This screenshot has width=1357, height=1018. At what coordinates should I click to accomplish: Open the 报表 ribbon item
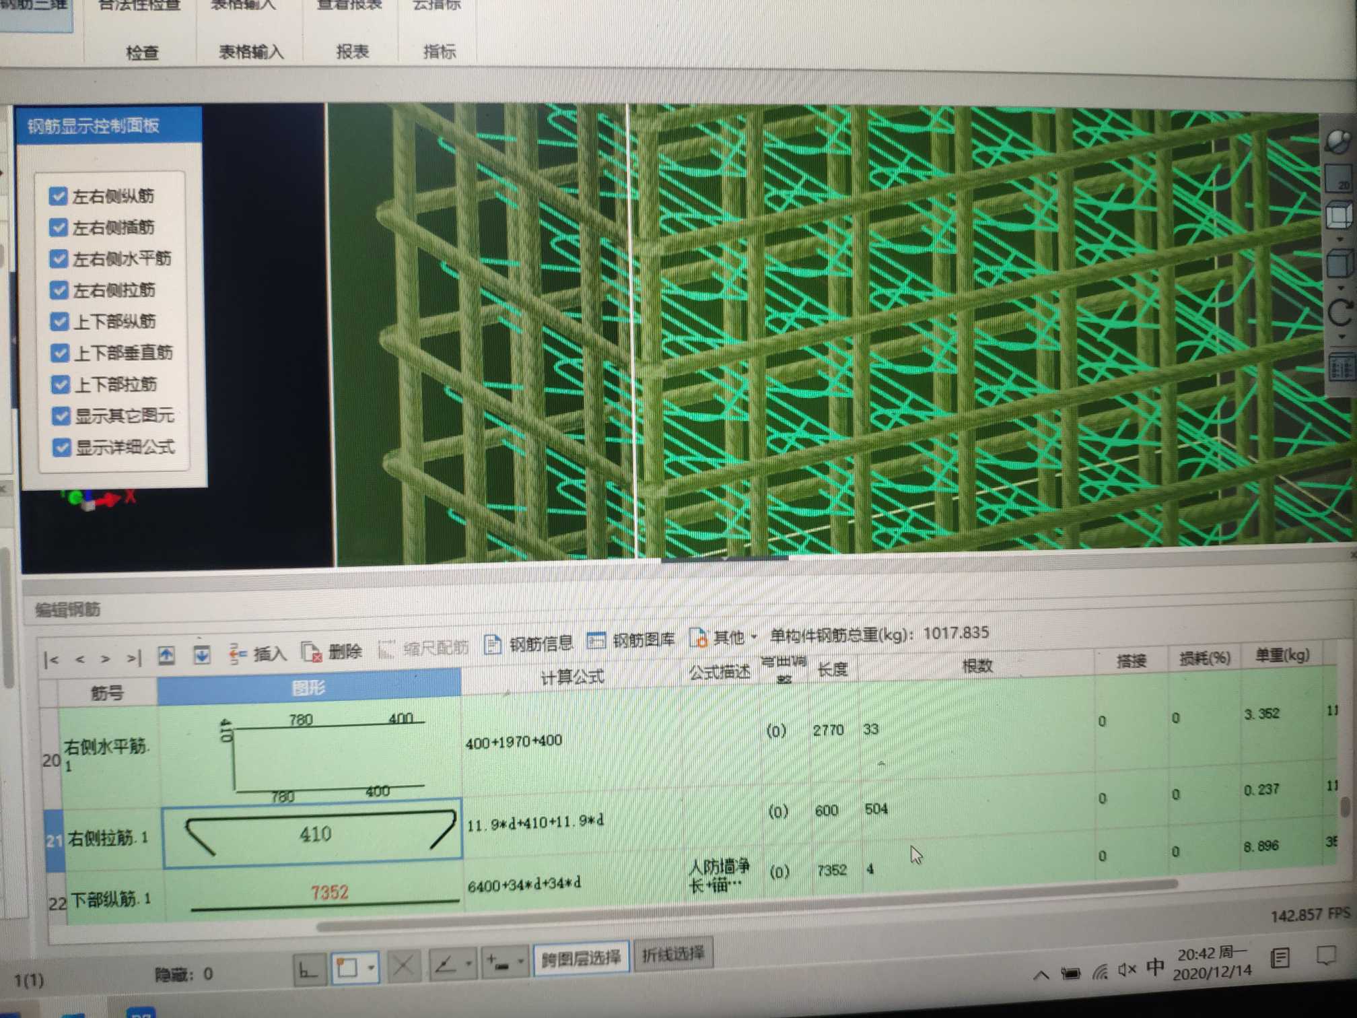pos(353,51)
